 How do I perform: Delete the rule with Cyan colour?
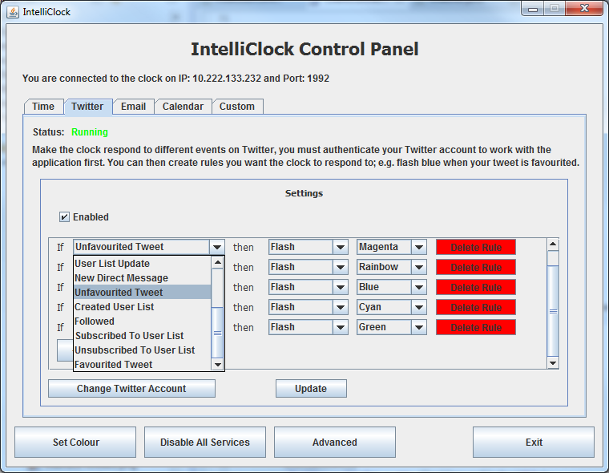[x=476, y=307]
